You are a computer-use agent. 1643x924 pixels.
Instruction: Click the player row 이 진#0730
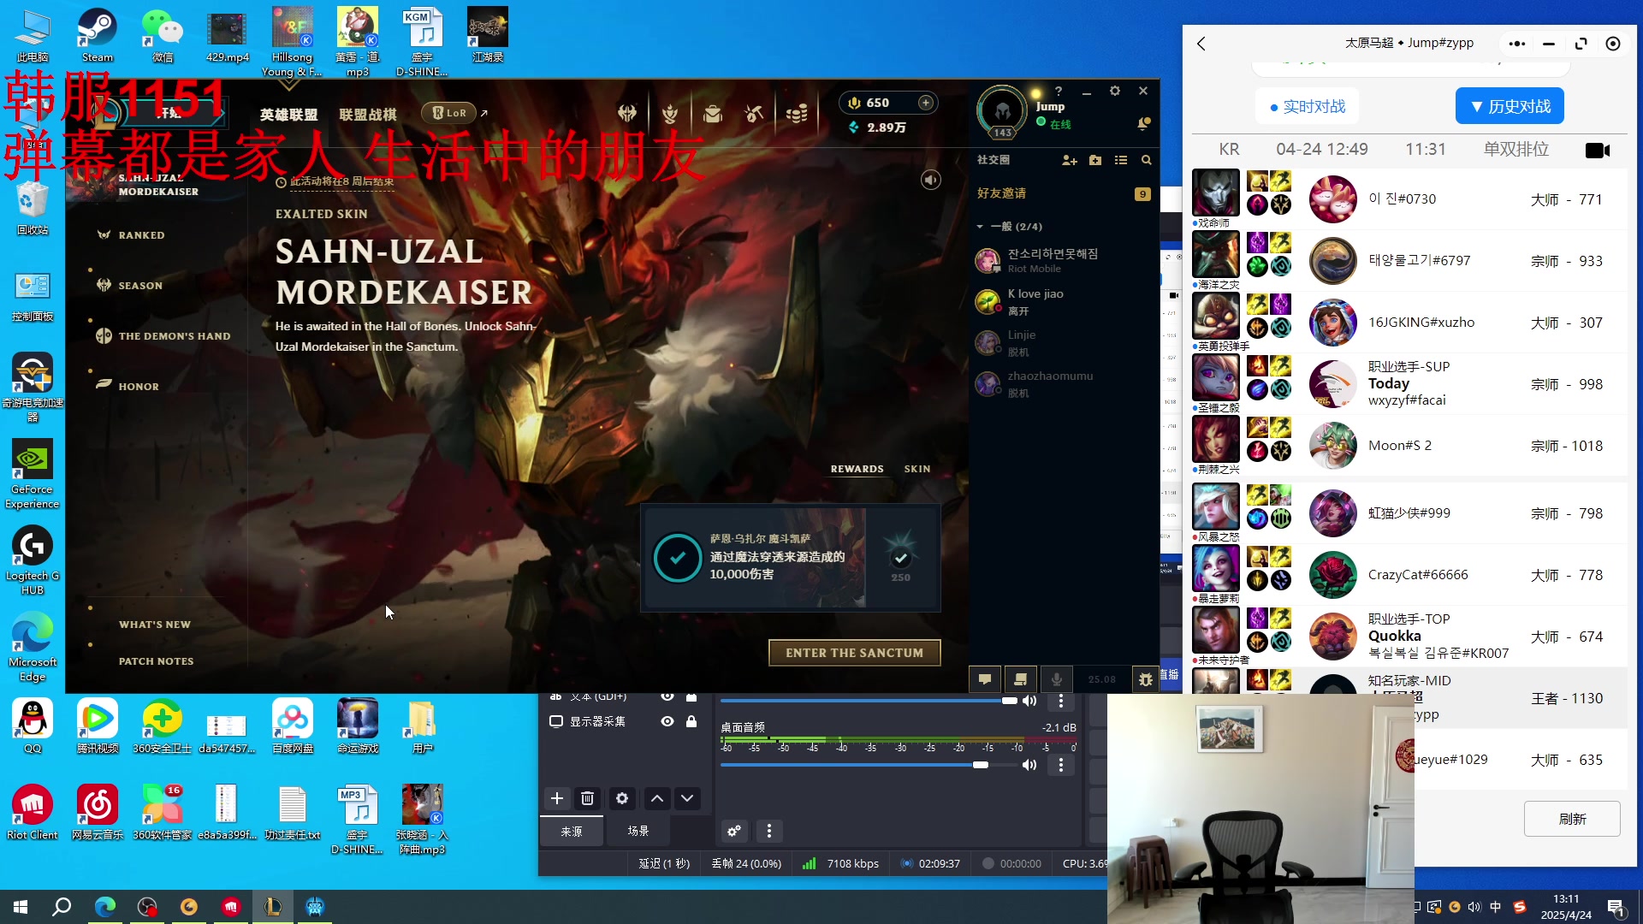pos(1409,199)
